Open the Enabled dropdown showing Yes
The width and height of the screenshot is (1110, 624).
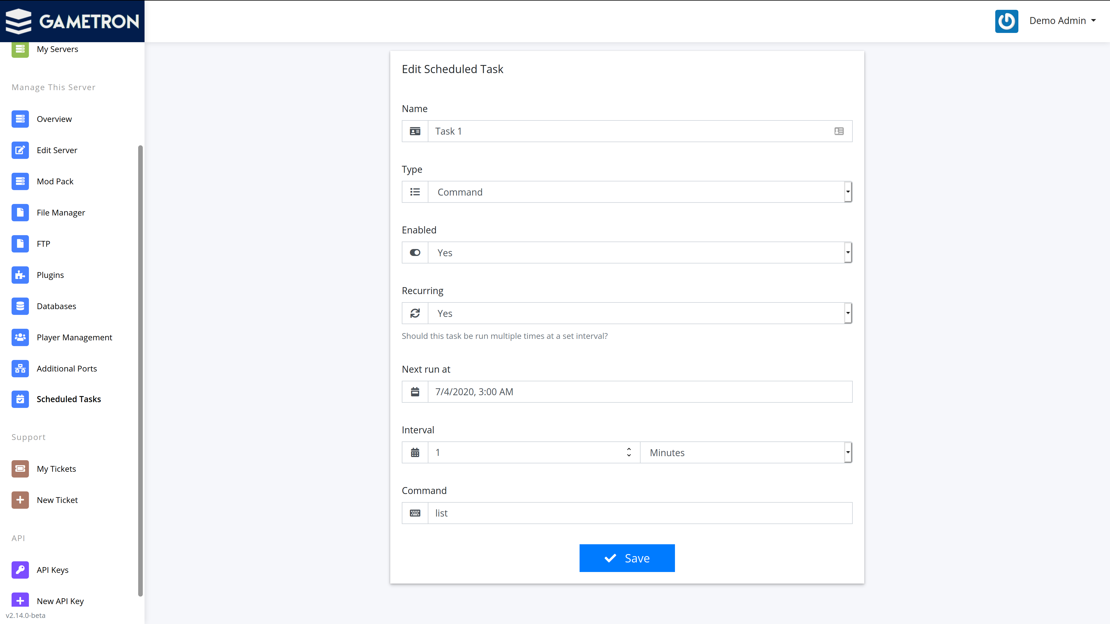[x=640, y=253]
